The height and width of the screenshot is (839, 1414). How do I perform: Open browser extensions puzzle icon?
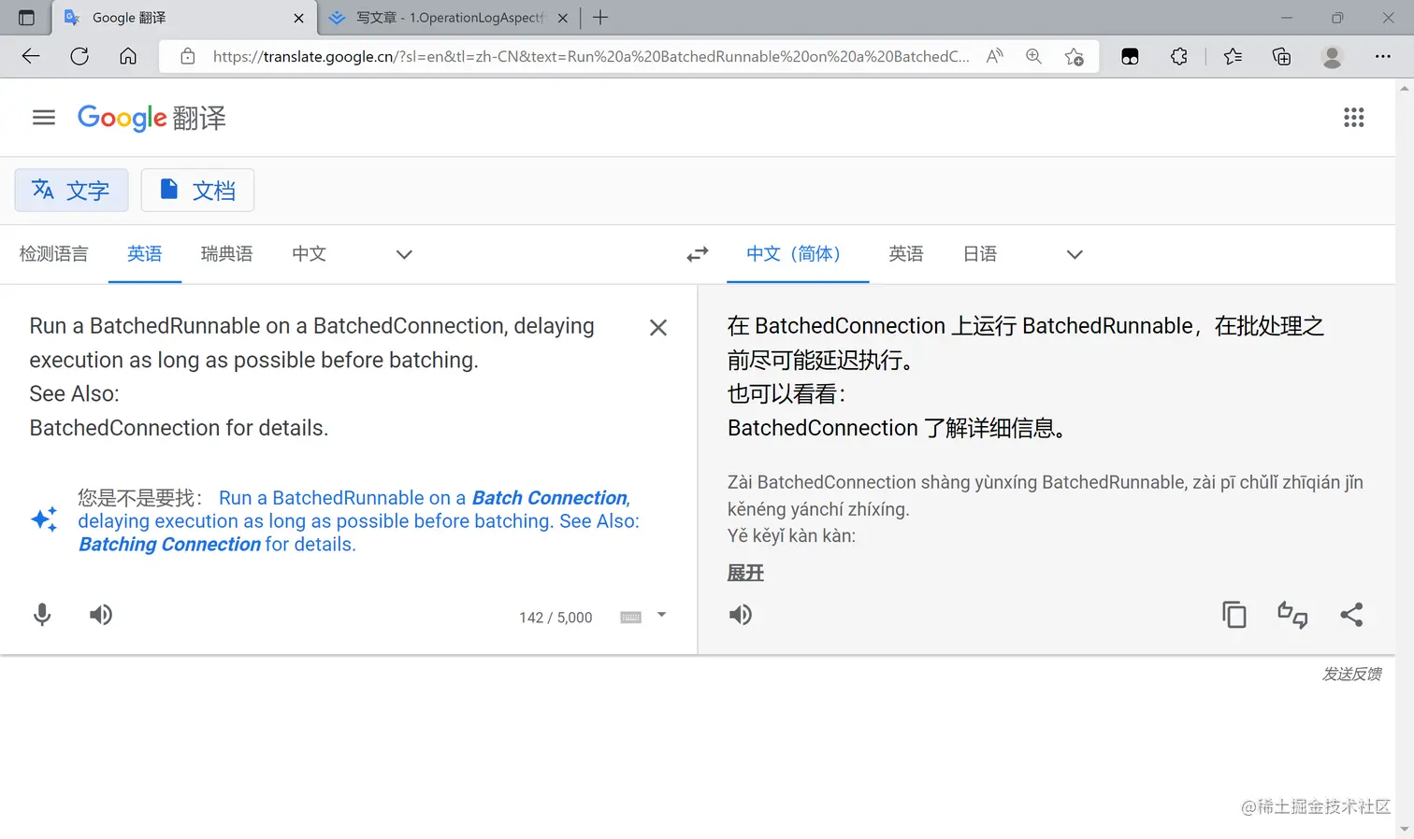click(x=1179, y=56)
